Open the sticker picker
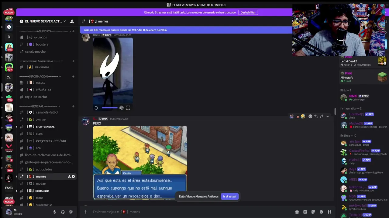This screenshot has width=389, height=218. pyautogui.click(x=313, y=212)
